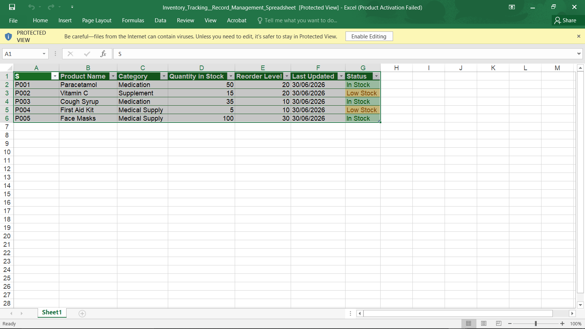Select the Data tab
585x329 pixels.
tap(161, 20)
